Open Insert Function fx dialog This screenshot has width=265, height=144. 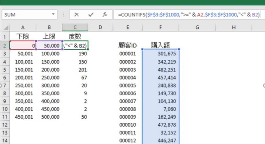coord(105,15)
